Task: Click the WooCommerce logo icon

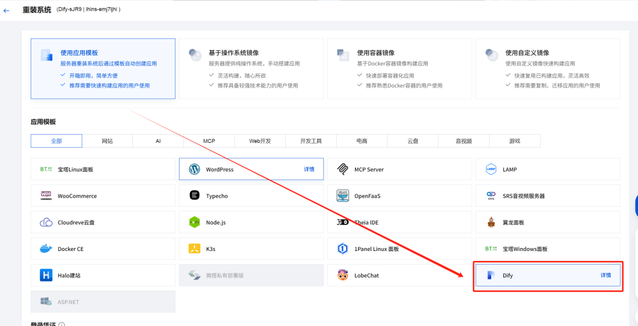Action: [46, 195]
